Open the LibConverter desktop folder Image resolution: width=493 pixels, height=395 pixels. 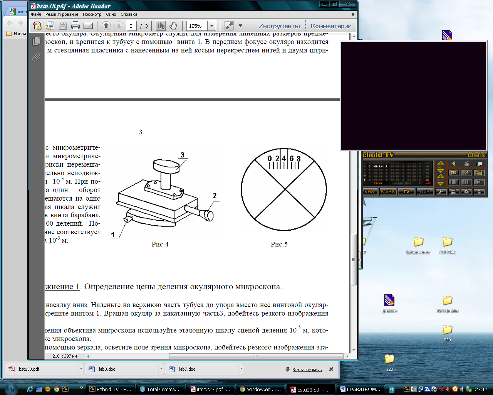coord(418,245)
